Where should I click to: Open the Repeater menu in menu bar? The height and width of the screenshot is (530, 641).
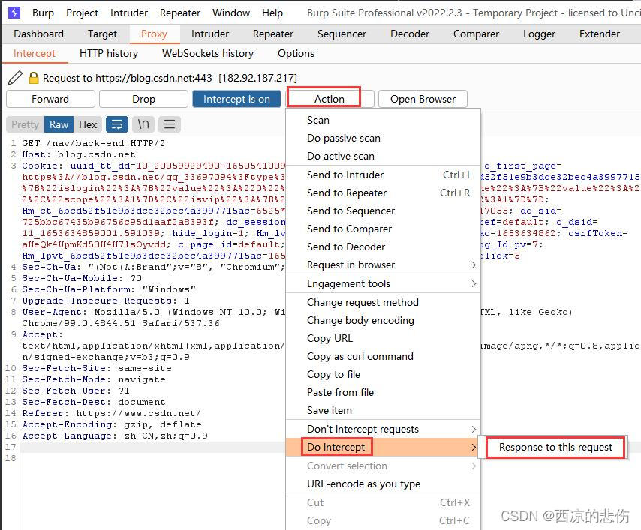coord(180,13)
